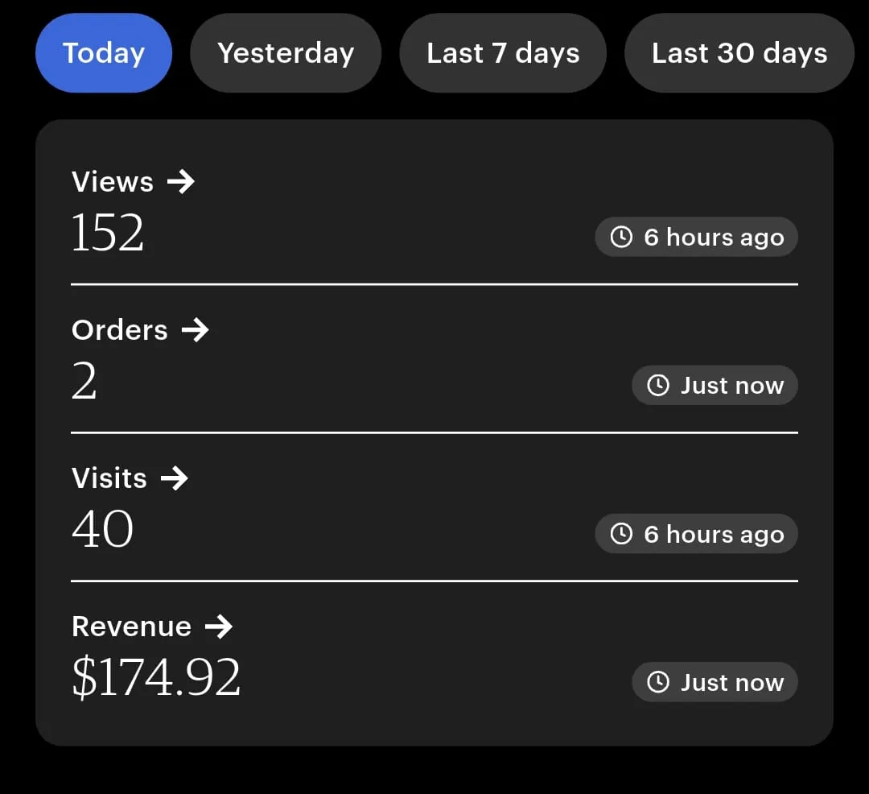
Task: Click the clock icon in Orders row
Action: 658,386
